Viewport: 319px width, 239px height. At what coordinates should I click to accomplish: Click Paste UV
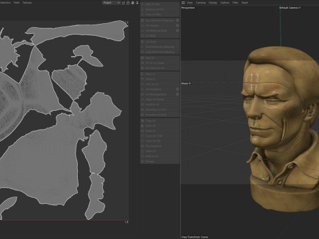160,125
